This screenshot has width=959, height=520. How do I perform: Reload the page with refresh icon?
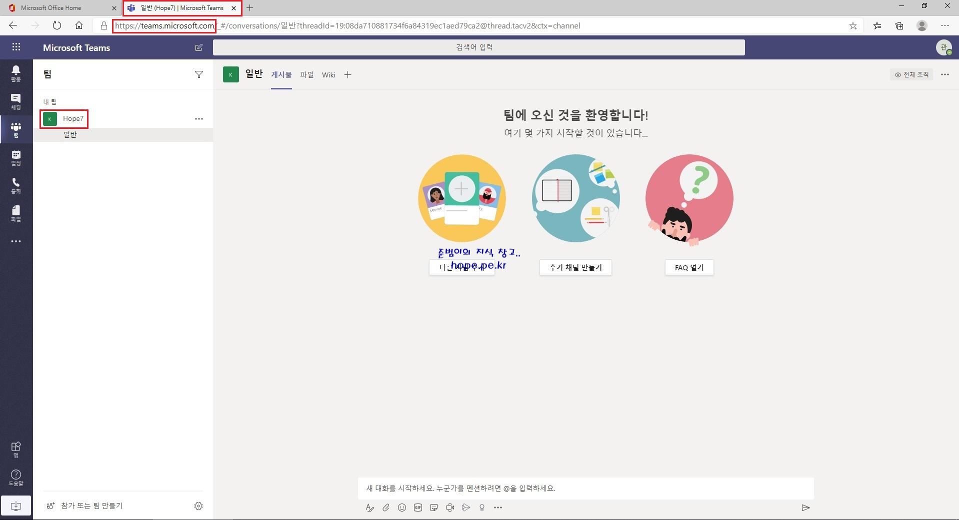(x=57, y=25)
